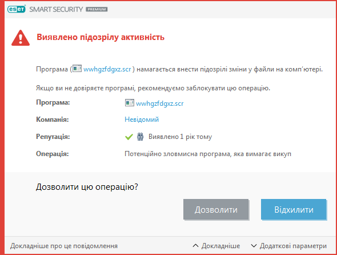Click the green reputation checkmark icon

point(129,137)
